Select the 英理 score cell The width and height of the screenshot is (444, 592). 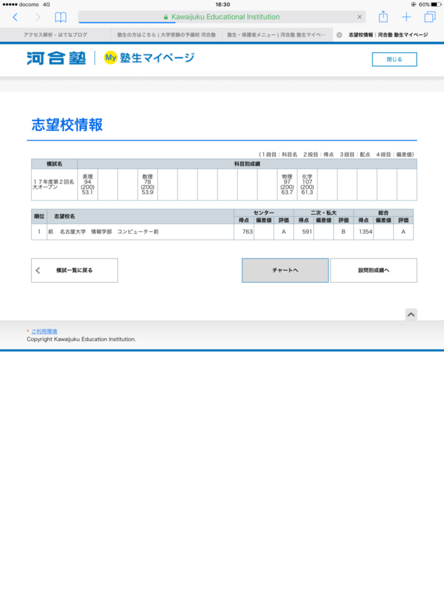tap(87, 184)
